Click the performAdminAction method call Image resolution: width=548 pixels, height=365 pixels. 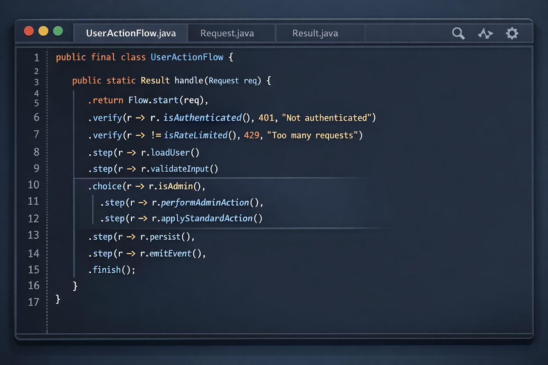point(205,202)
